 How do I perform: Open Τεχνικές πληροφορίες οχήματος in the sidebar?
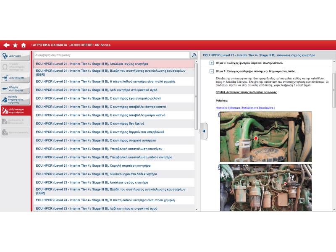click(x=15, y=100)
